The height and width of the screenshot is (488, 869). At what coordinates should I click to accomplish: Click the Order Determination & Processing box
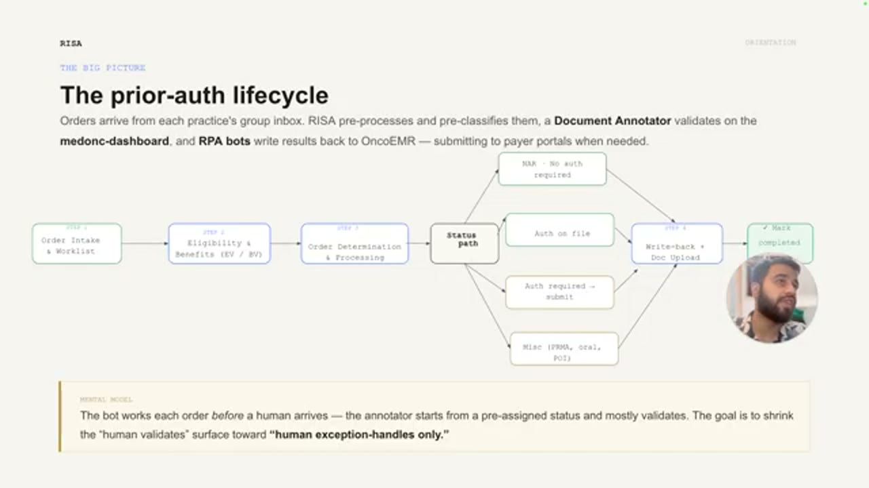354,244
